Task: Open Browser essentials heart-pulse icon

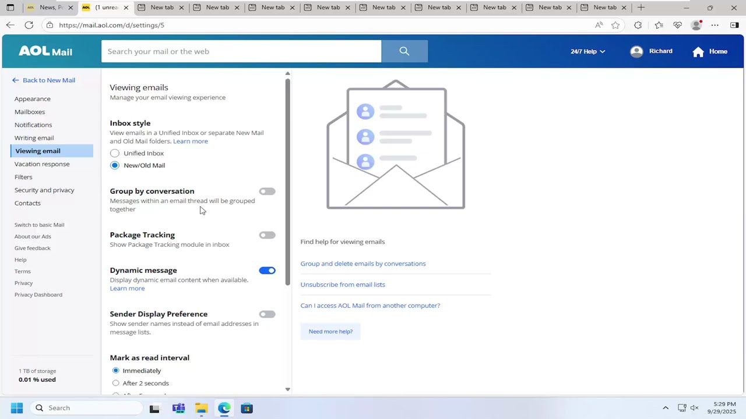Action: [677, 25]
